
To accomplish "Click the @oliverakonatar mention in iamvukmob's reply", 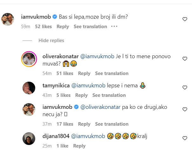I will (x=100, y=107).
